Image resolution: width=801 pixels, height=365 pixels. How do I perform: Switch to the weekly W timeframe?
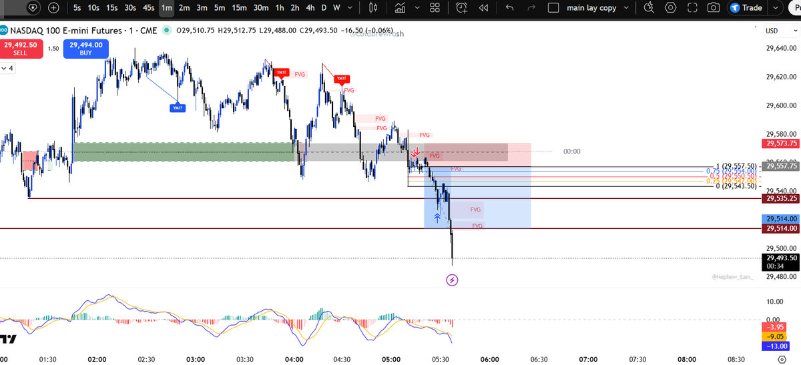pyautogui.click(x=336, y=8)
